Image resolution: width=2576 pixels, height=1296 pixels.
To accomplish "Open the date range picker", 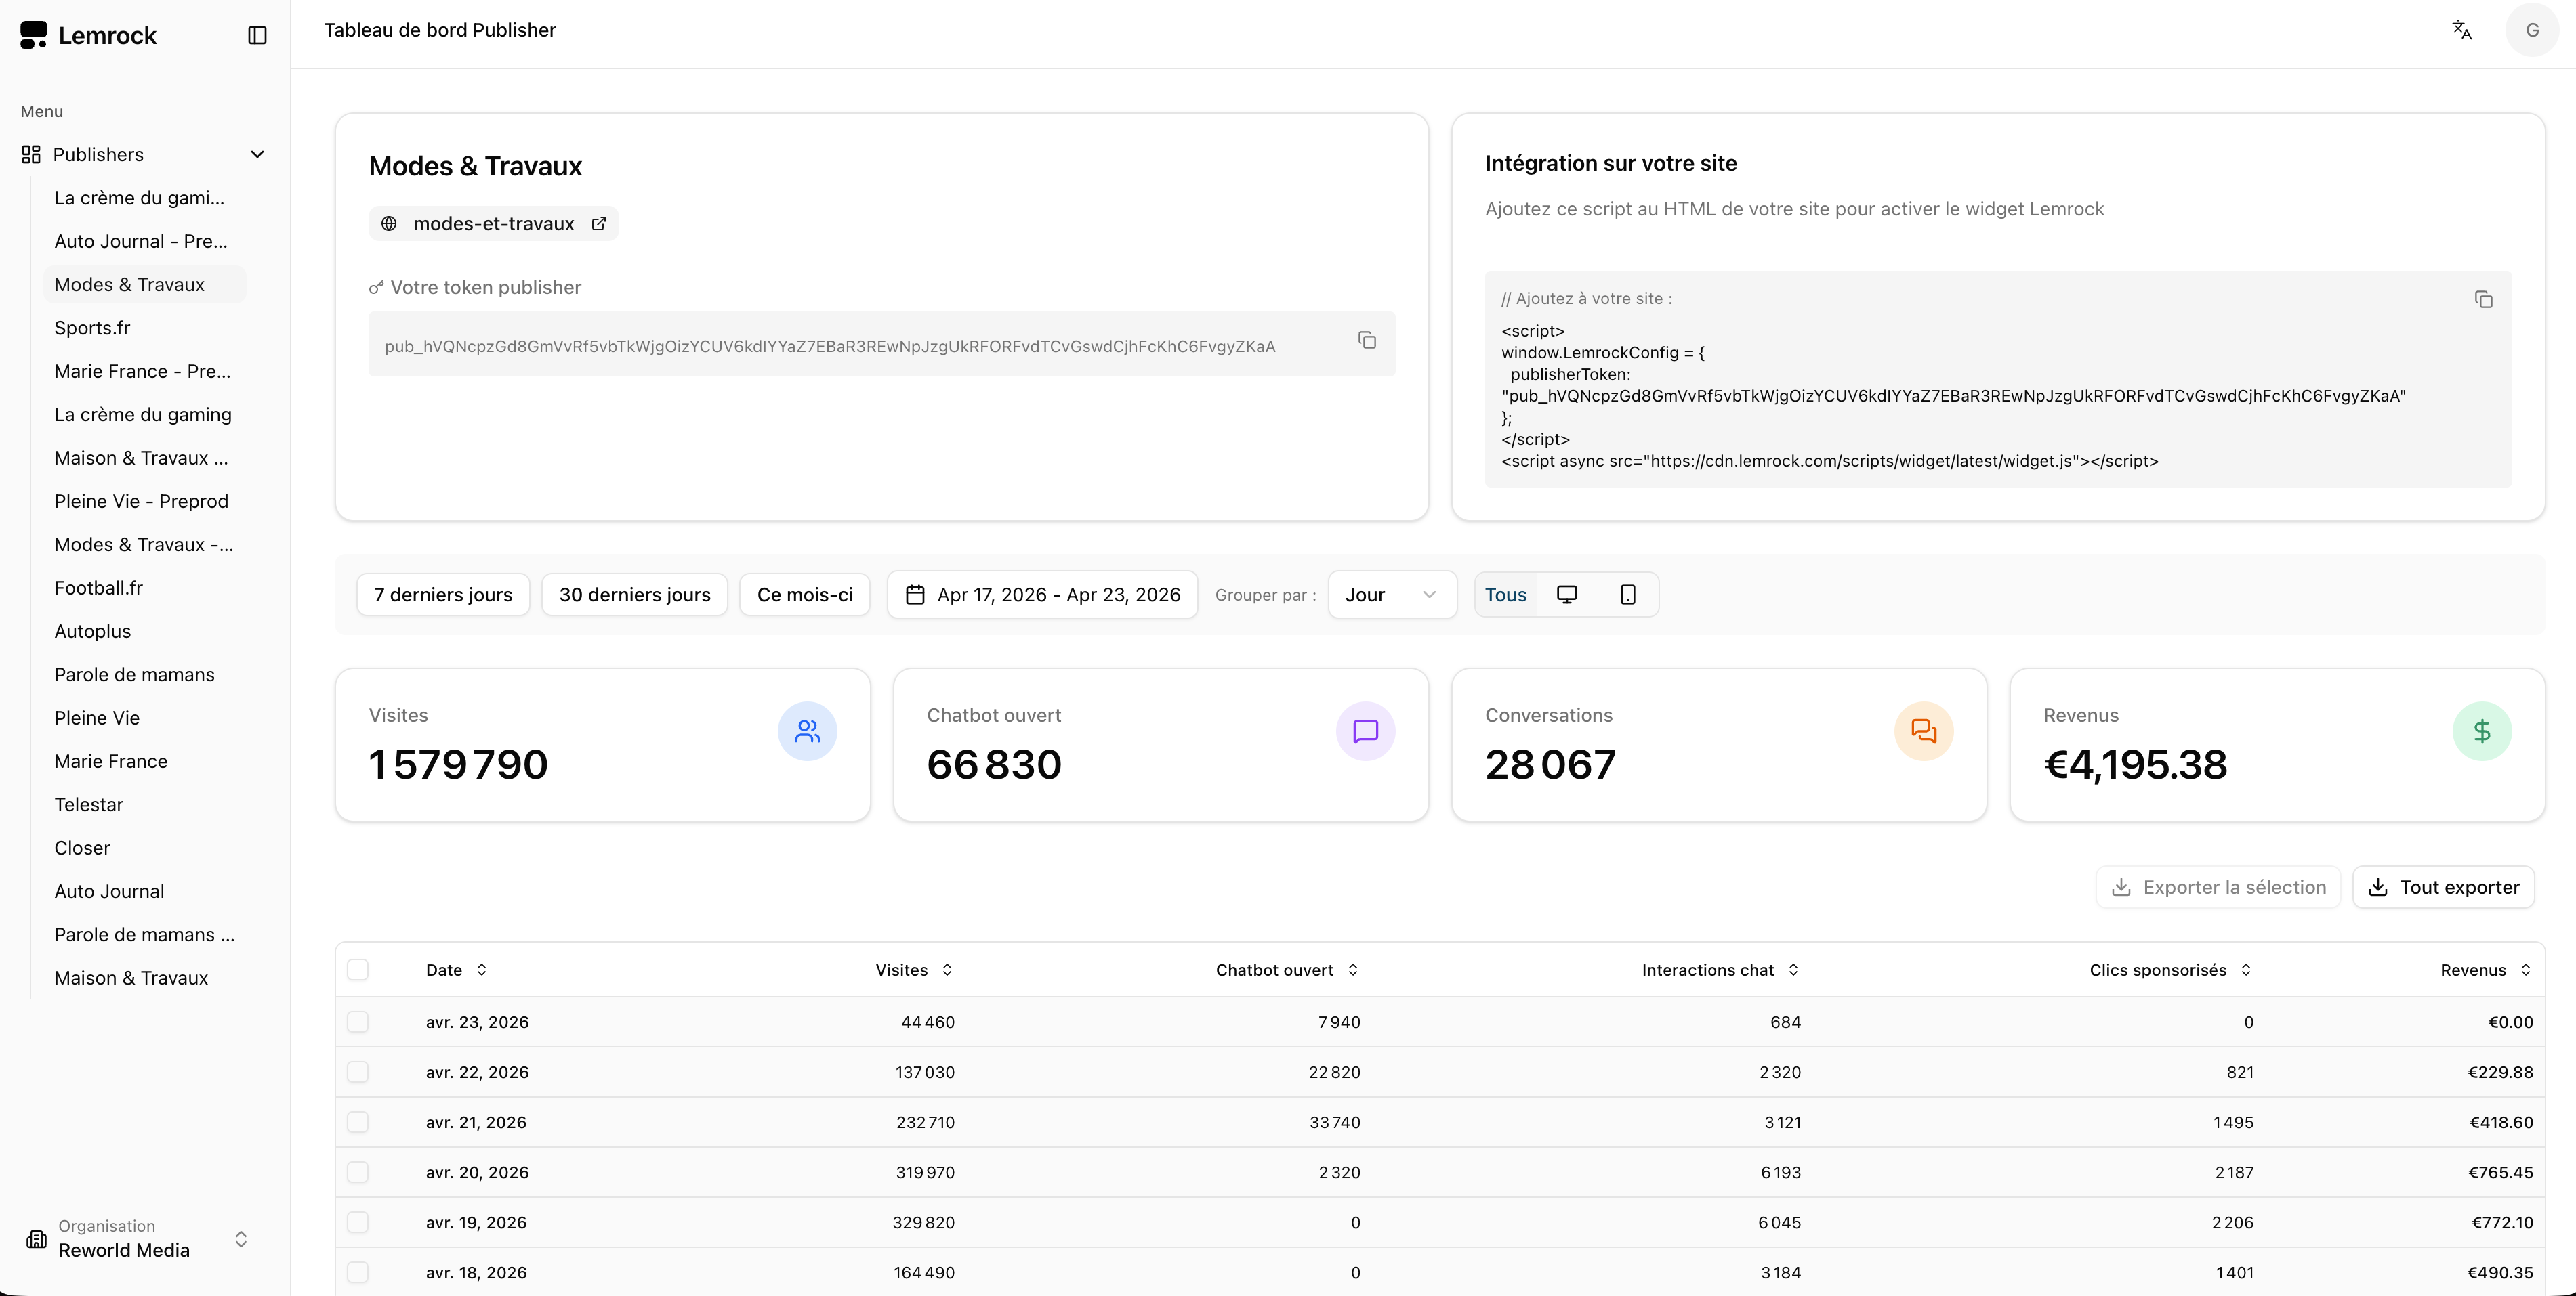I will coord(1042,595).
